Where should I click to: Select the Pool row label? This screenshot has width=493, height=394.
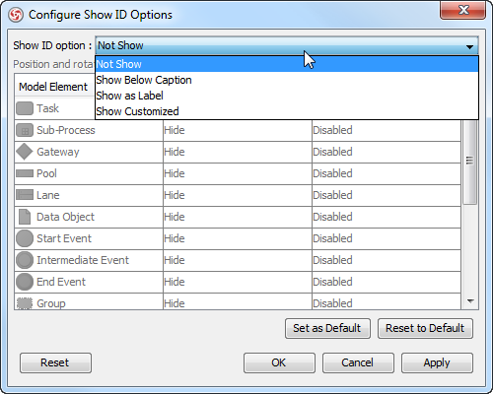point(46,173)
